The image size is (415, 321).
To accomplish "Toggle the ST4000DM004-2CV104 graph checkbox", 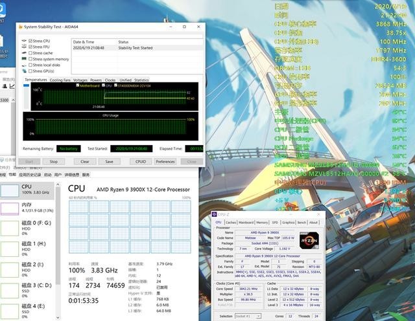I will 115,85.
